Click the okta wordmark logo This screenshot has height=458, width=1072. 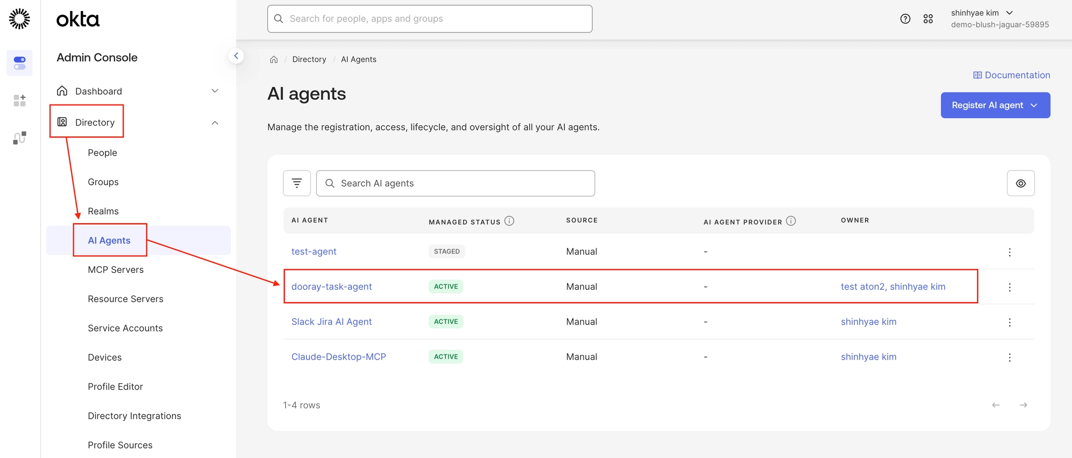click(x=78, y=19)
